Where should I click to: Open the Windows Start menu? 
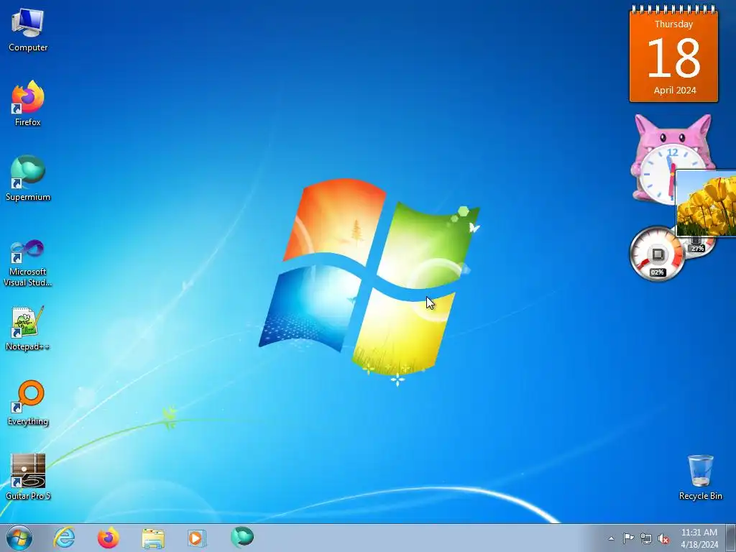[19, 538]
